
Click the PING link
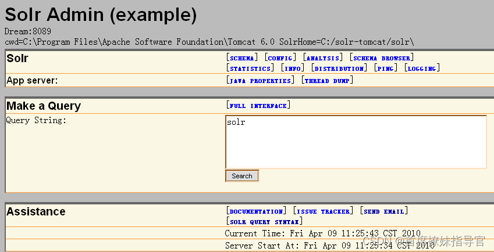click(386, 69)
